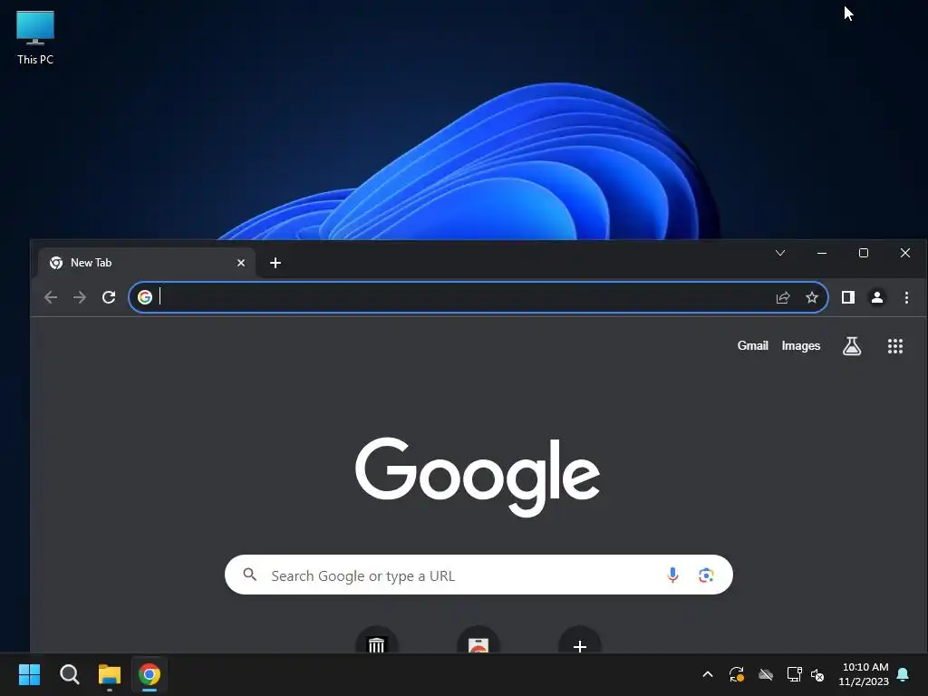
Task: Open the second shortcut tile
Action: click(478, 640)
